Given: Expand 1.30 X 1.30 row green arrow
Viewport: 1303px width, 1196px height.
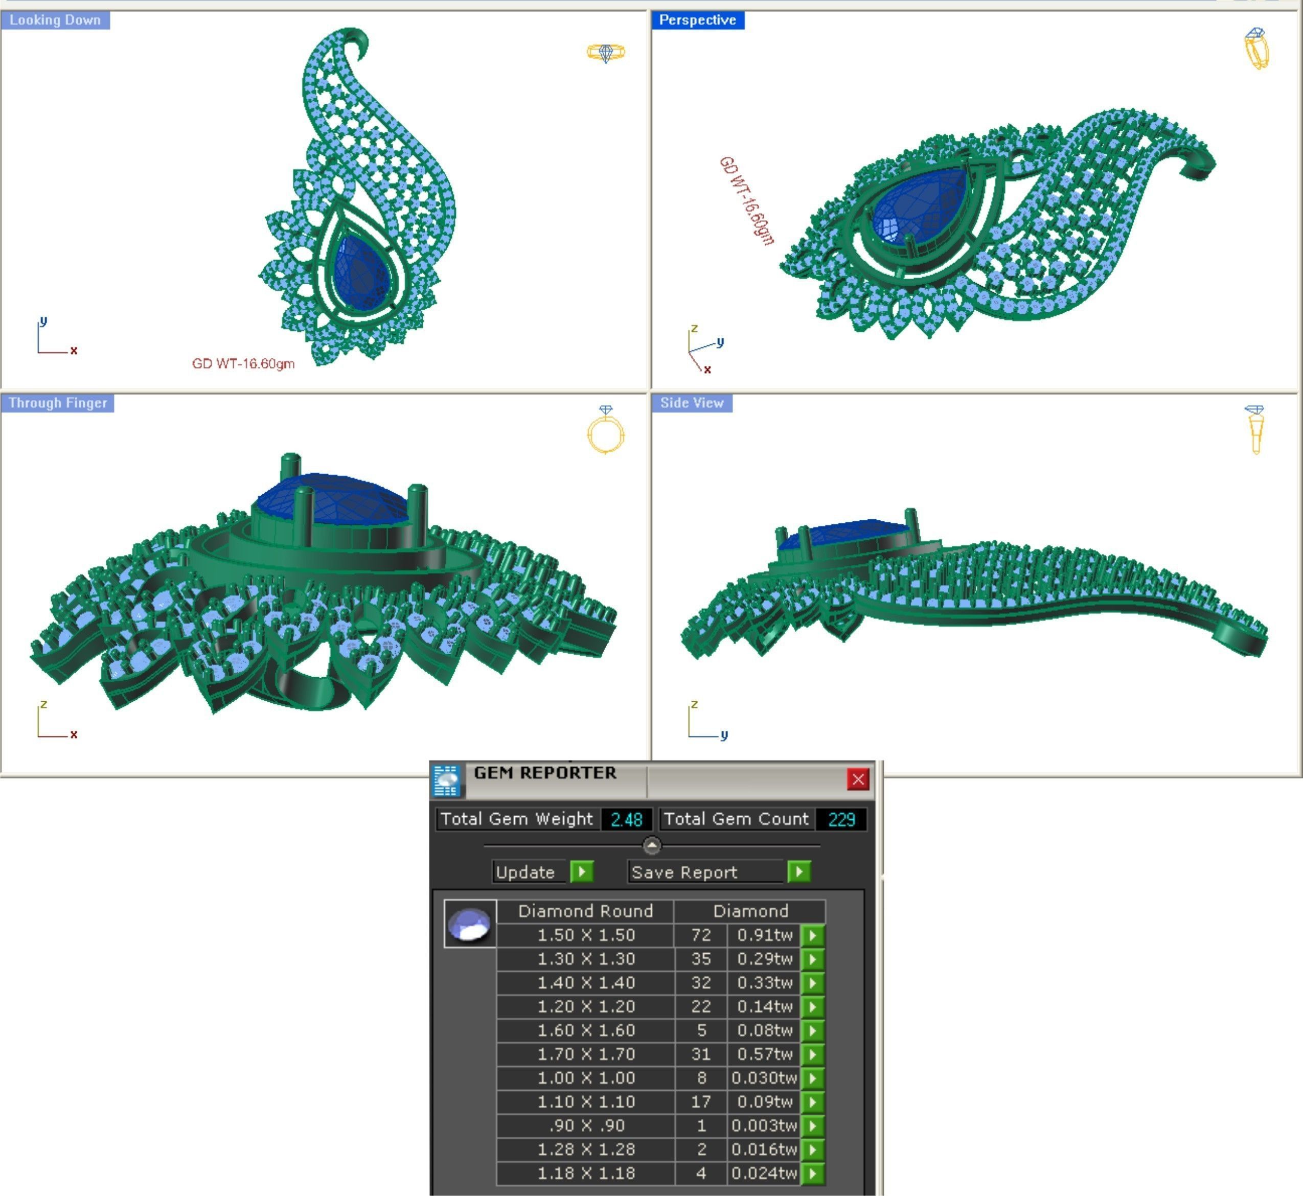Looking at the screenshot, I should 812,959.
